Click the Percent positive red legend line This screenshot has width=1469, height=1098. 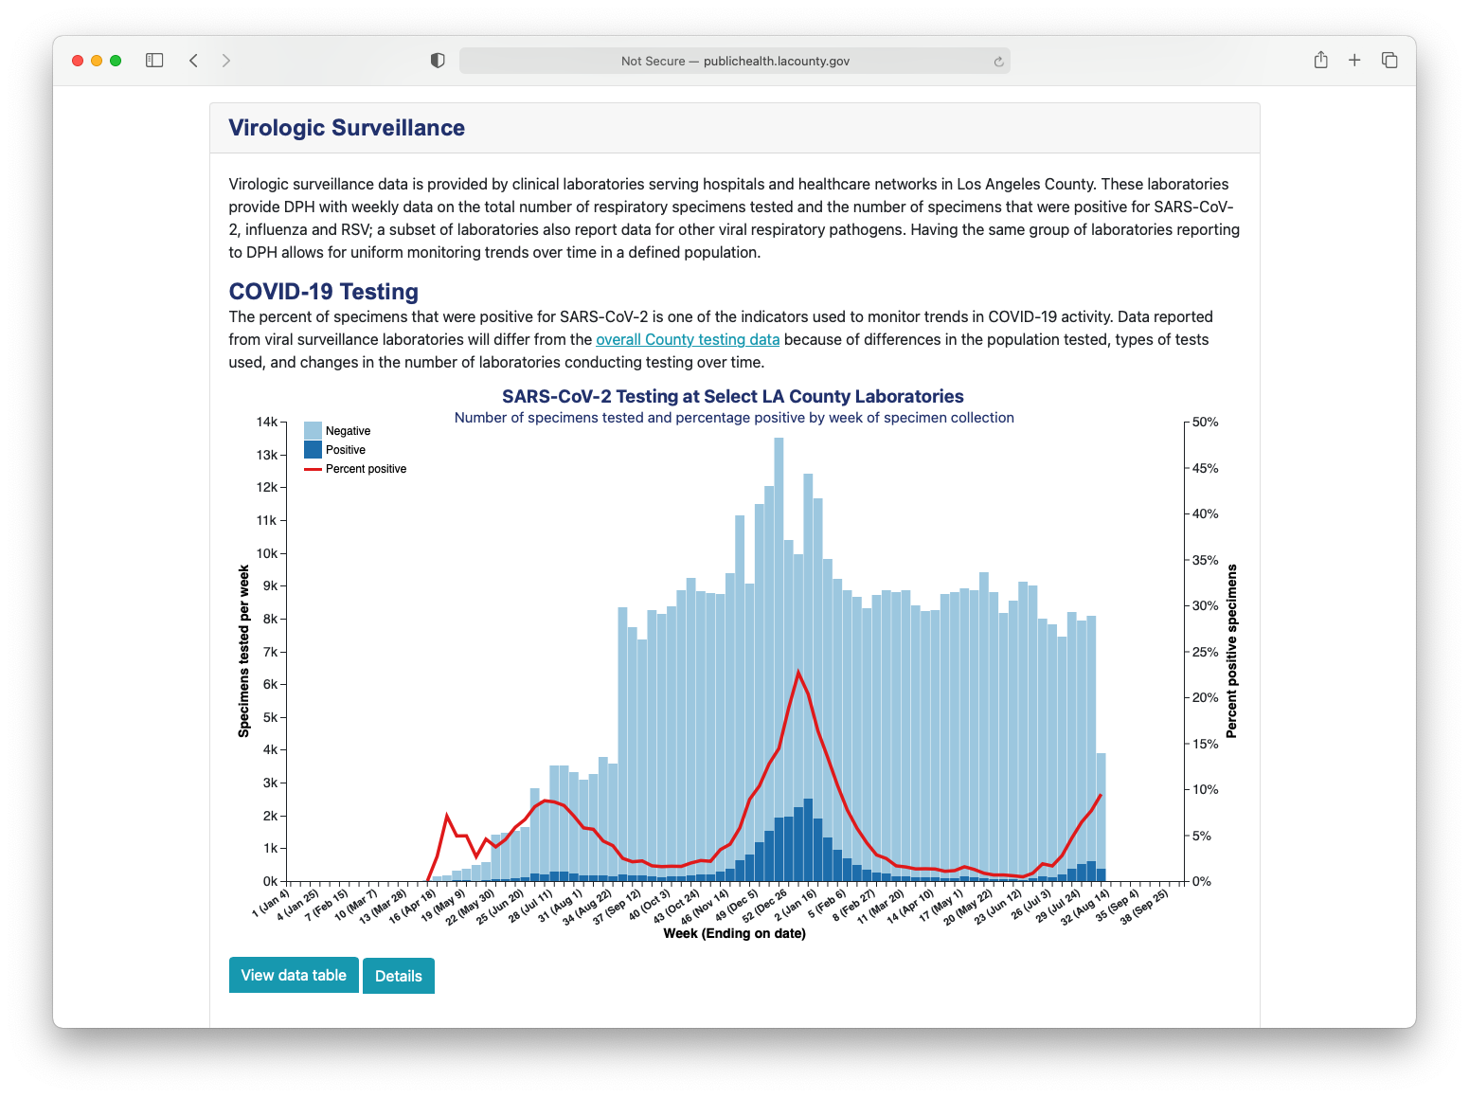click(313, 469)
